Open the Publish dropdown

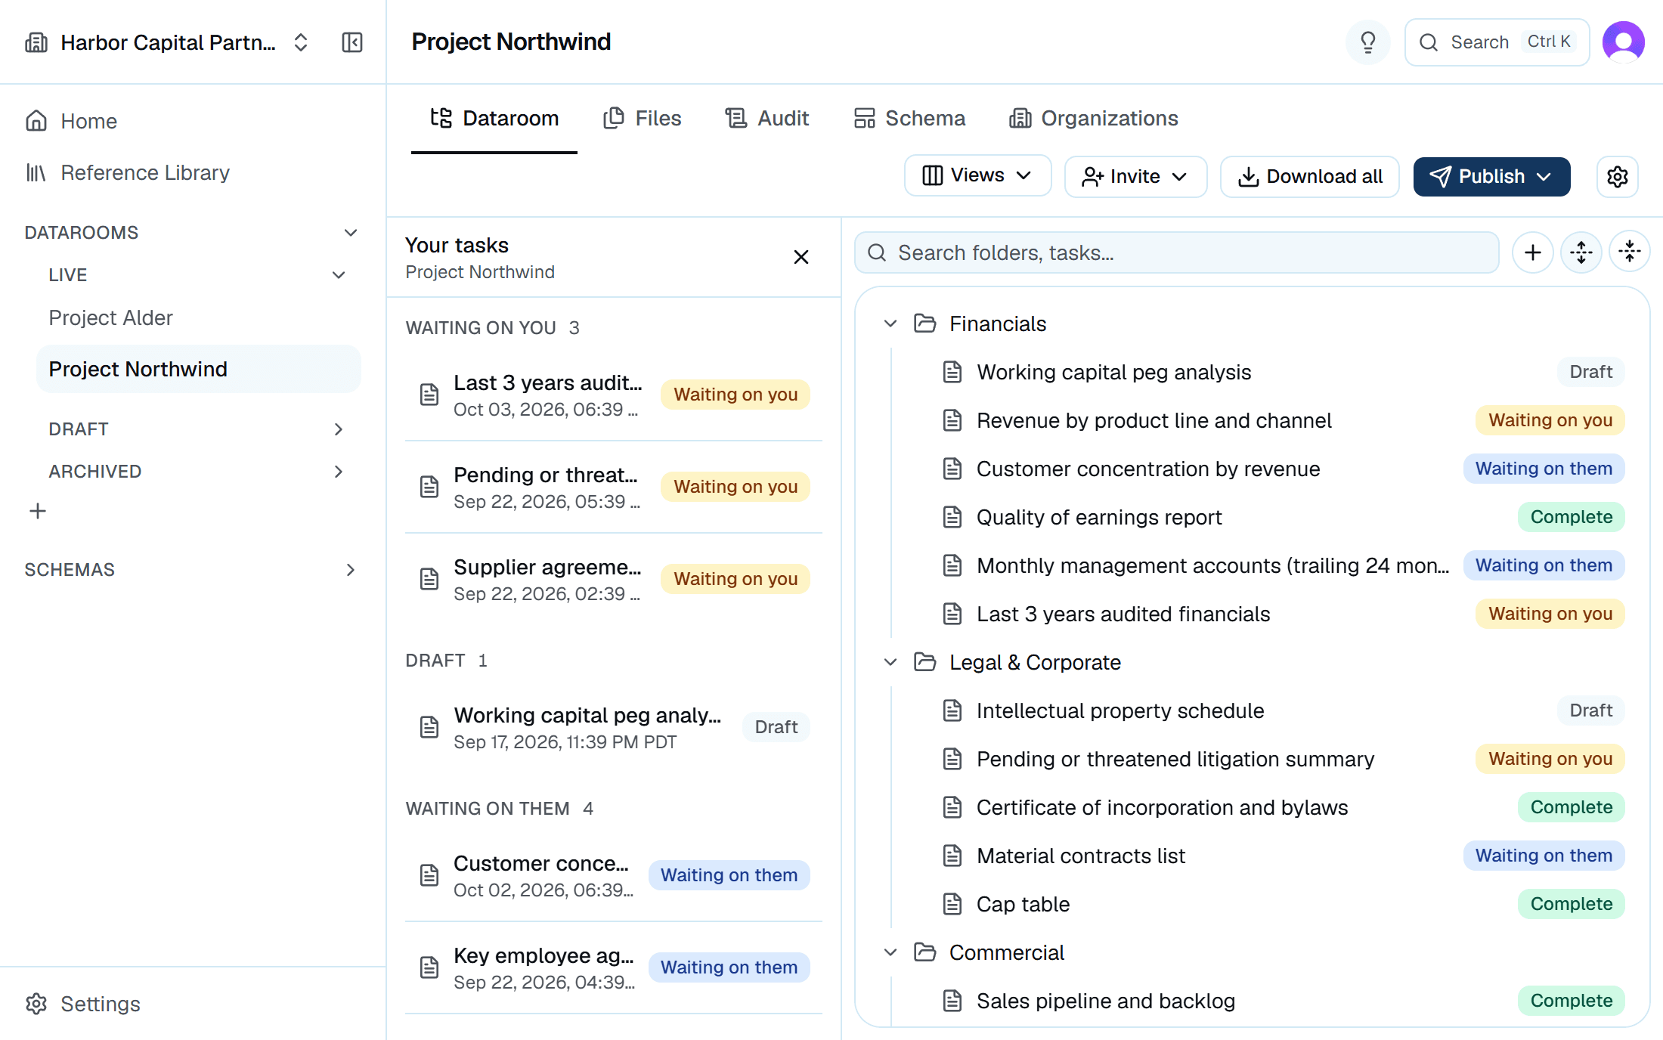point(1491,177)
